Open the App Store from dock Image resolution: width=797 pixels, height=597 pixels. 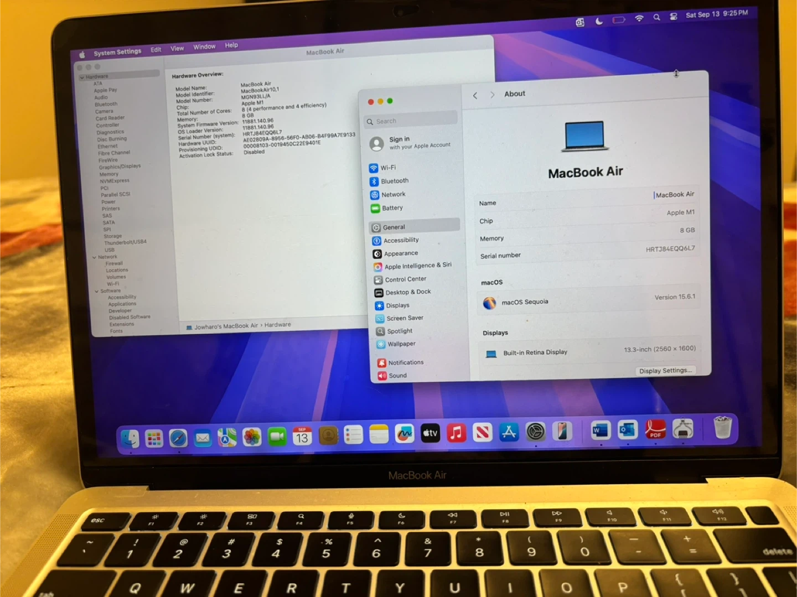tap(509, 432)
